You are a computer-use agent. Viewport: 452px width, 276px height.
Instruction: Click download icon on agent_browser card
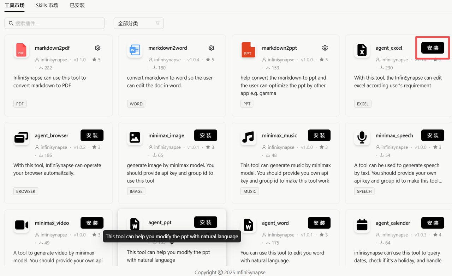(x=41, y=155)
